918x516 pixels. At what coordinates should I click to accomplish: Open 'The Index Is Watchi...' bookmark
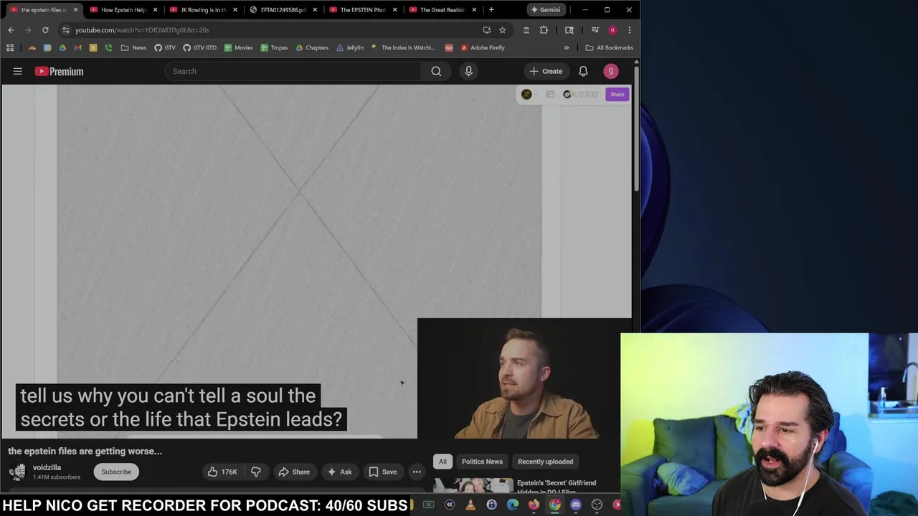[x=403, y=48]
